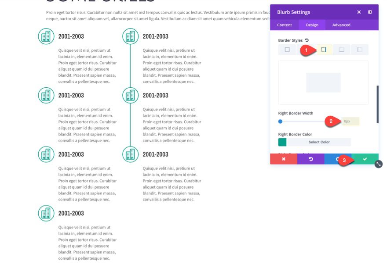Click the resize handle at the modal corner

379,164
